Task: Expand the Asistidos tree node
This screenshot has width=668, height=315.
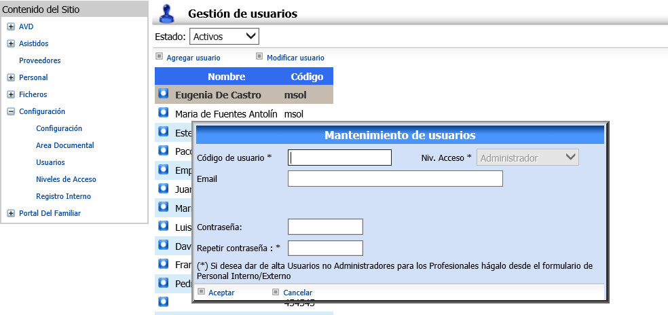Action: 11,43
